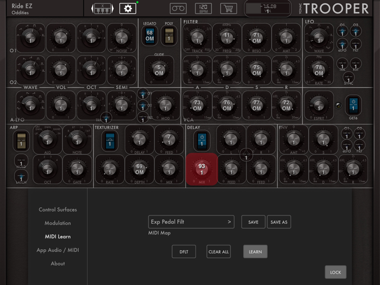
Task: Select the highlighted DELAY MIX knob
Action: click(201, 169)
